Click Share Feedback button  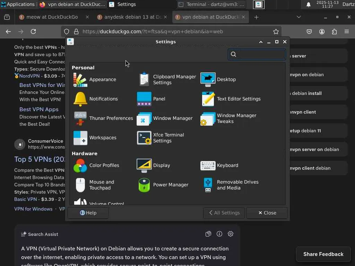[x=323, y=255]
